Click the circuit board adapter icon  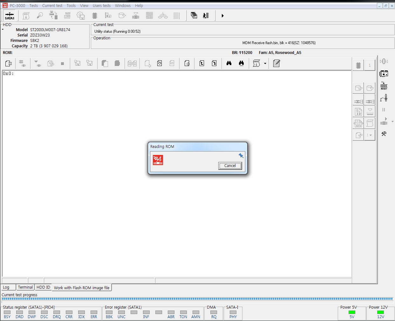pyautogui.click(x=384, y=74)
